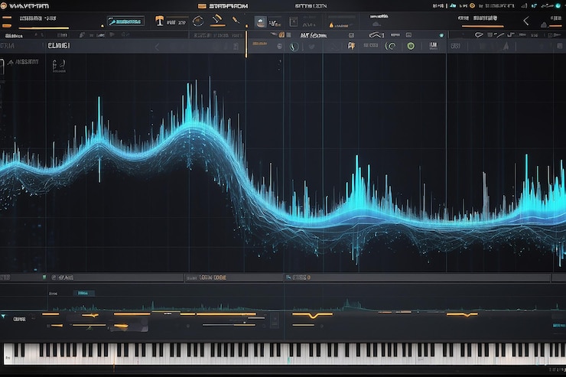Click the grey metronome triangle icon
The width and height of the screenshot is (566, 377).
coord(506,46)
